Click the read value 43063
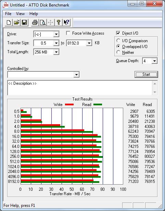Screen dimensions: 165x211 150,127
